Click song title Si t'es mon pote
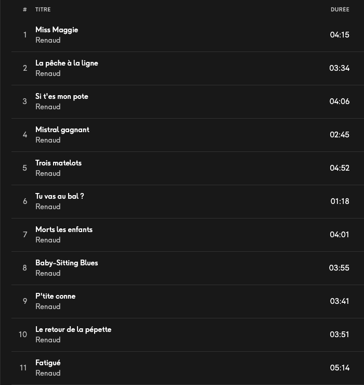The height and width of the screenshot is (385, 364). (62, 97)
